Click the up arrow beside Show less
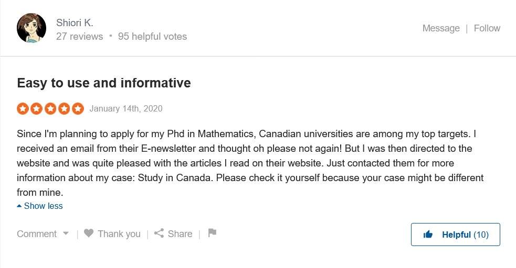The width and height of the screenshot is (516, 268). tap(19, 206)
